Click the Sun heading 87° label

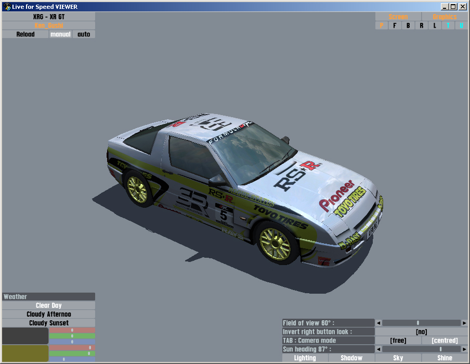click(x=328, y=349)
